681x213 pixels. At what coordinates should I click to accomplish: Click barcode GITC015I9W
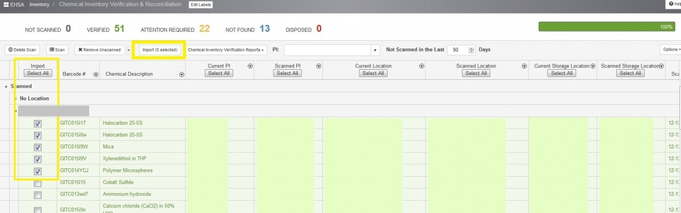click(74, 147)
